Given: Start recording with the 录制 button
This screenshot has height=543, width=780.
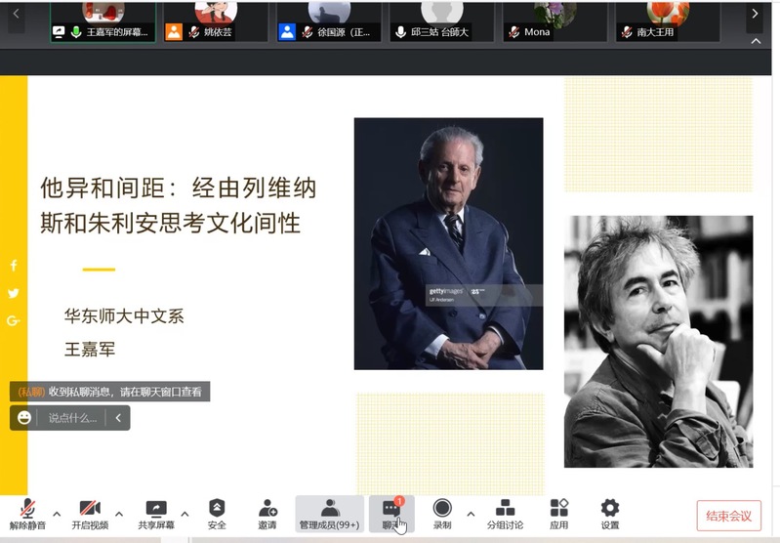Looking at the screenshot, I should coord(442,514).
